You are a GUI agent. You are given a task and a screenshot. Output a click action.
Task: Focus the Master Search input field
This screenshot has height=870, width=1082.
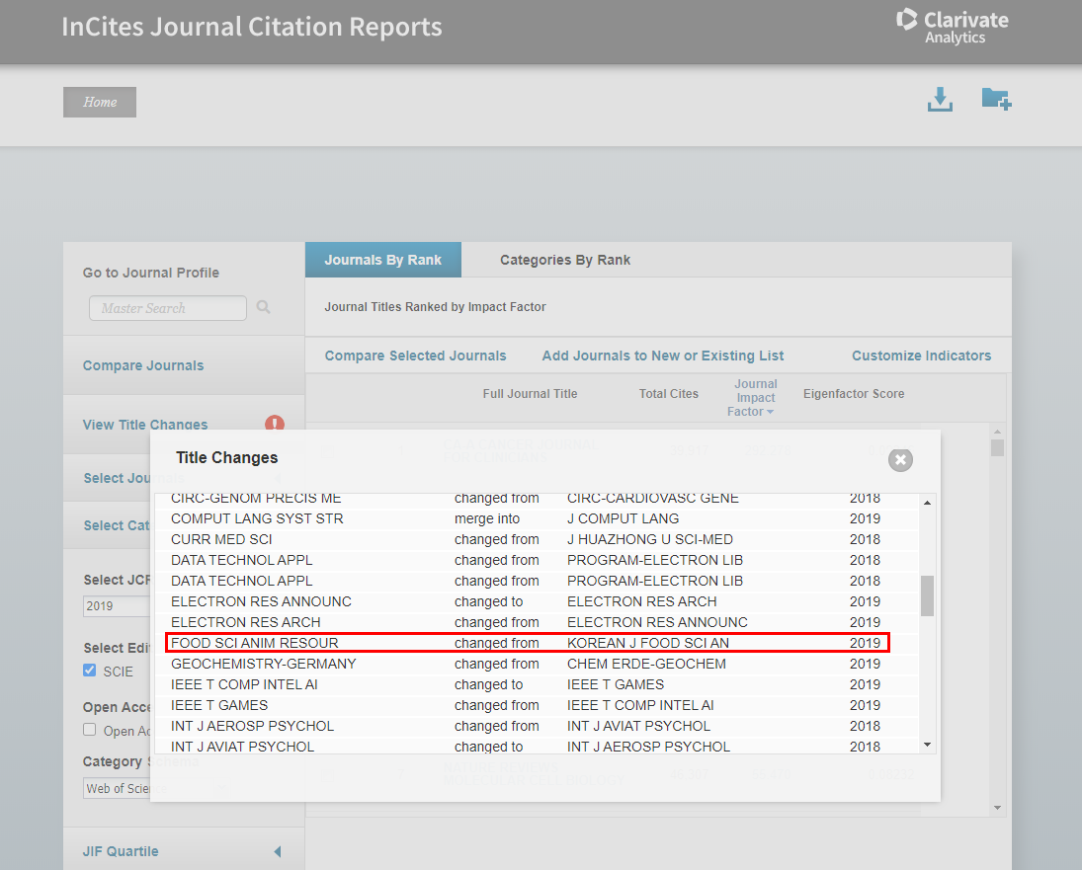click(x=168, y=308)
